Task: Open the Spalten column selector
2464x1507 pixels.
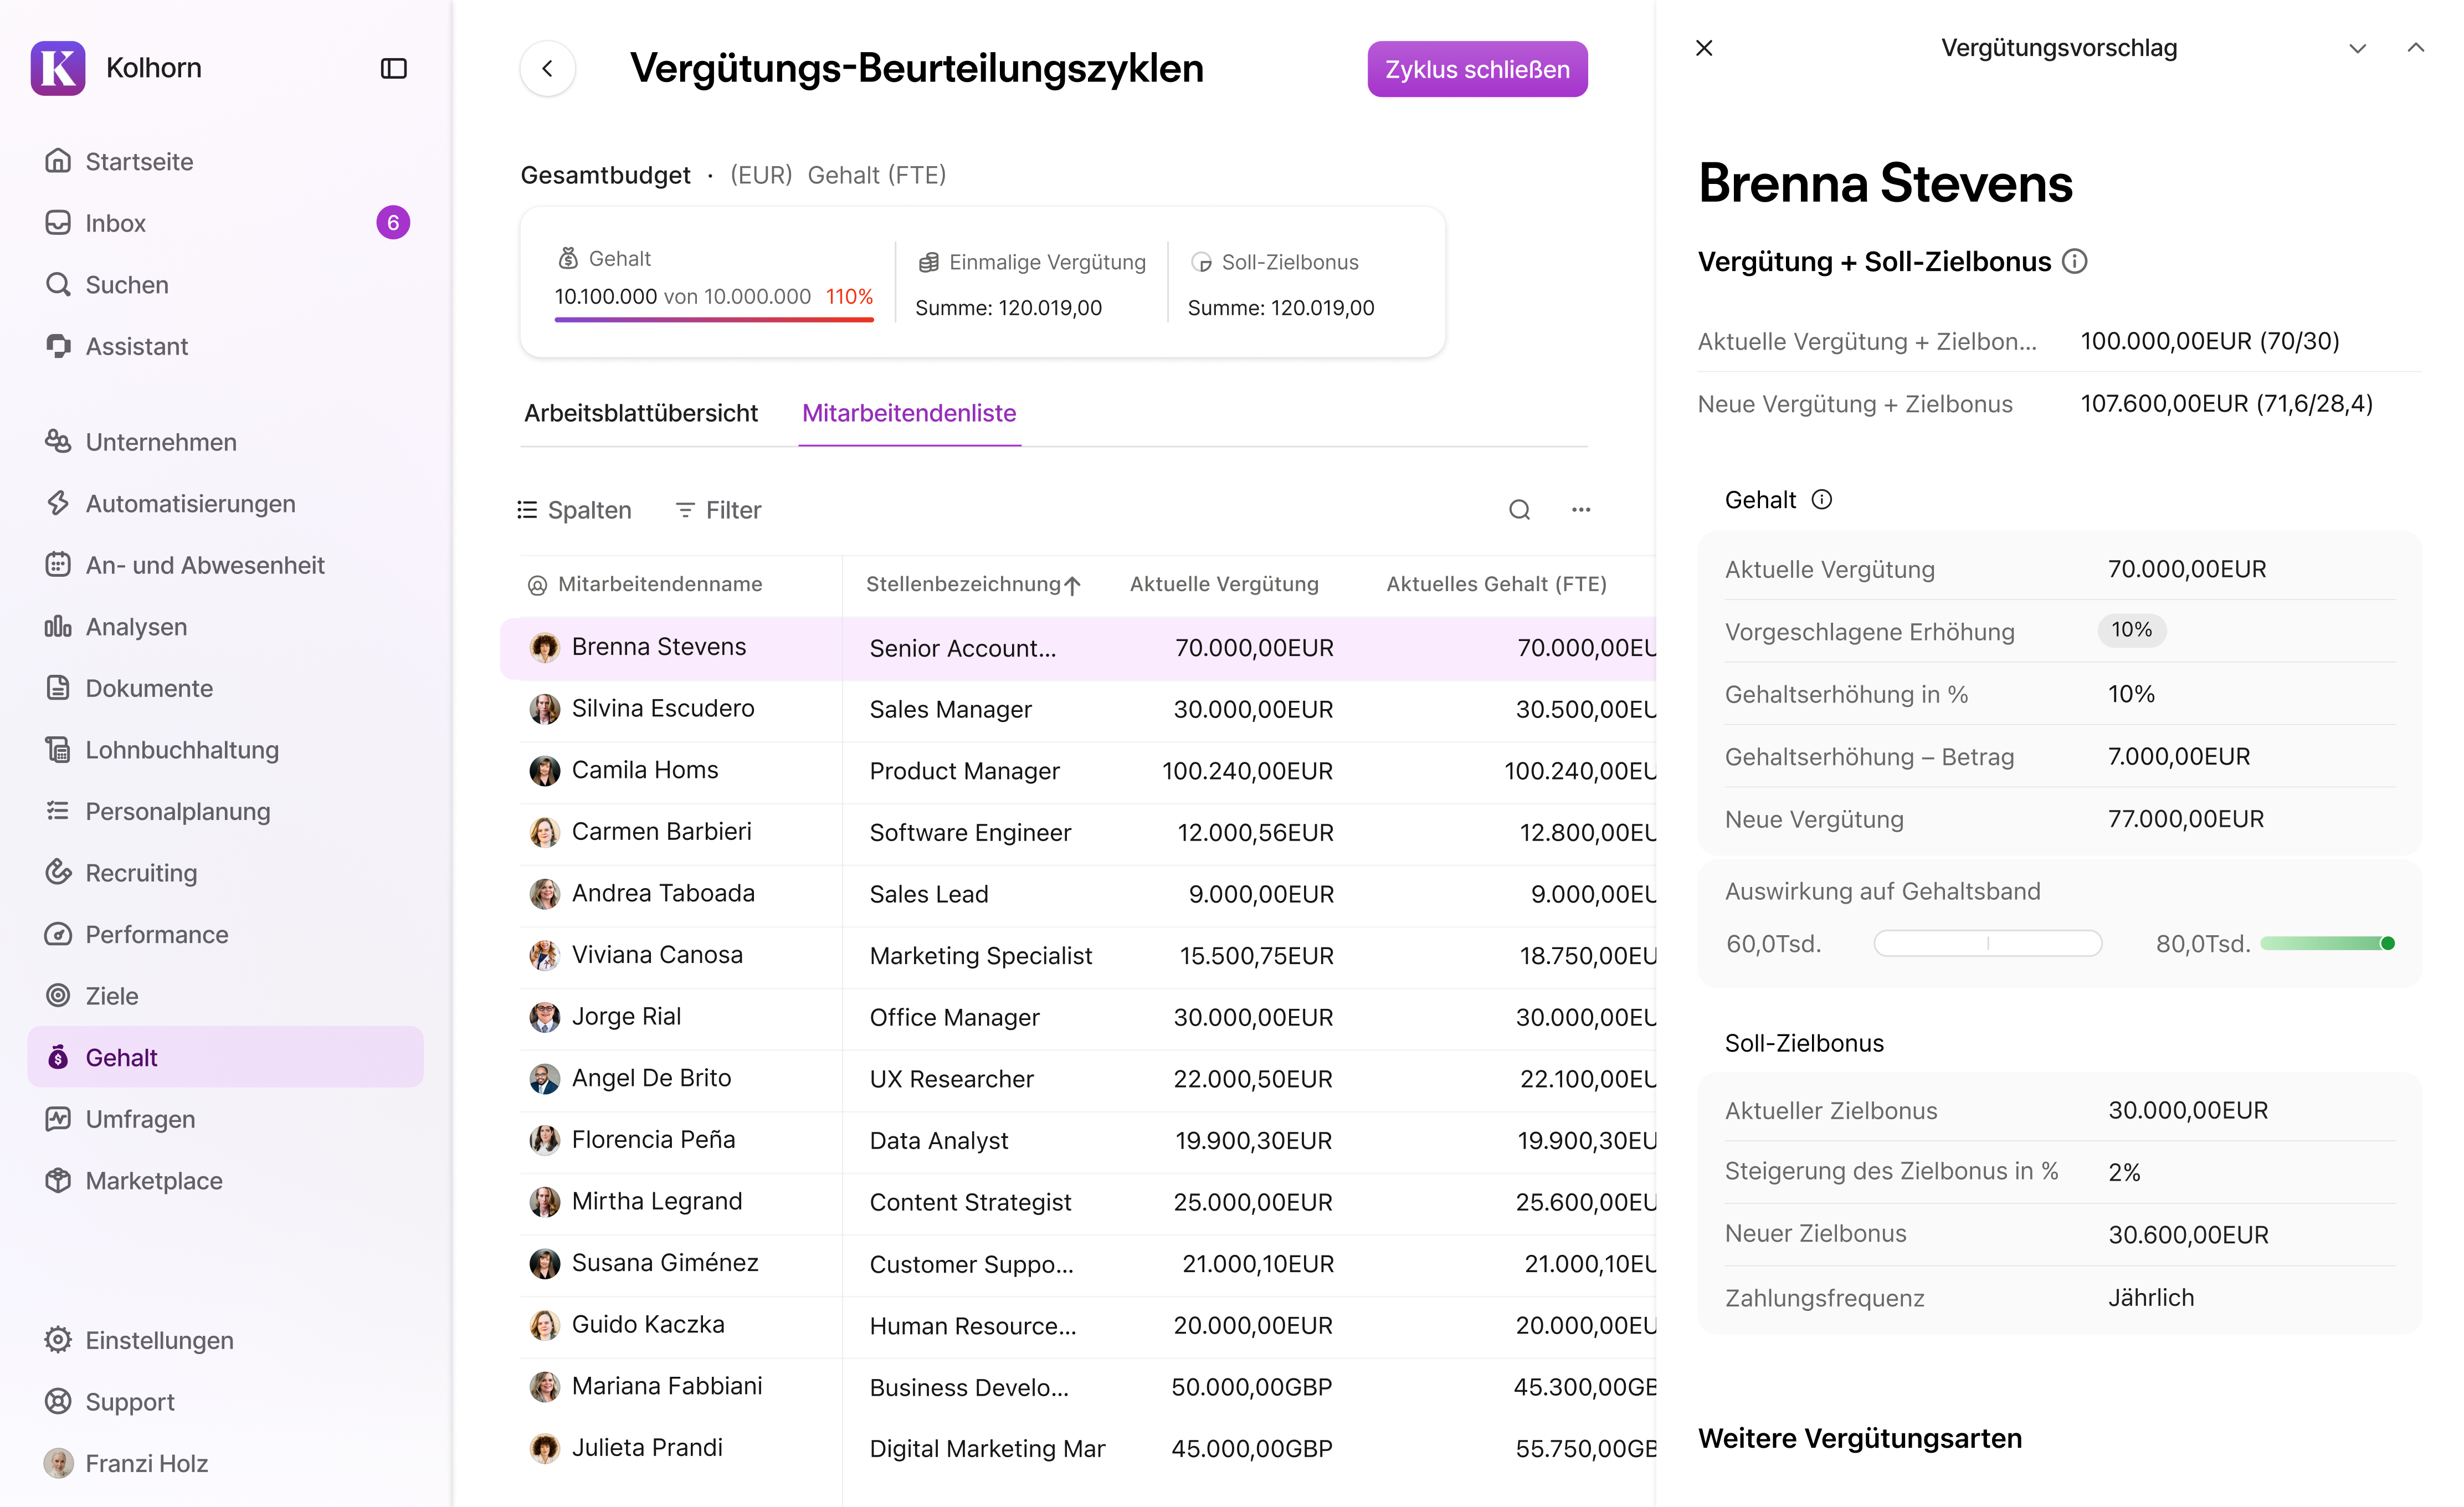Action: point(574,510)
